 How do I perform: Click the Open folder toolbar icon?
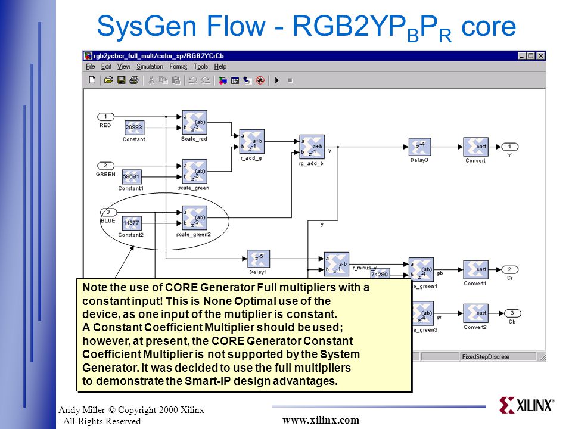(108, 80)
